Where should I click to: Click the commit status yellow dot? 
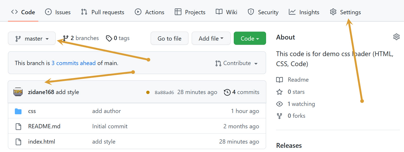click(148, 92)
